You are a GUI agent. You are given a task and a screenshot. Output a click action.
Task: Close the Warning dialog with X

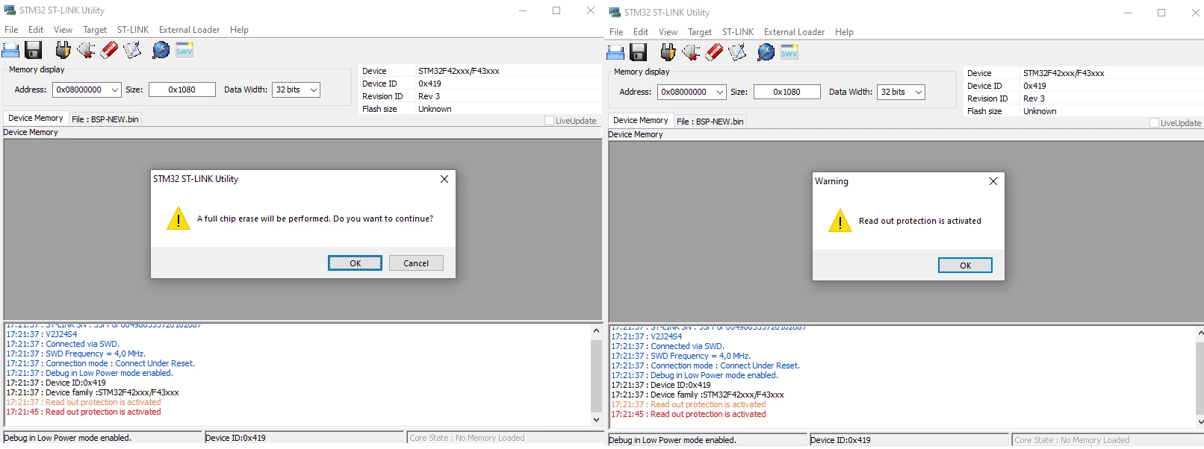(x=993, y=181)
